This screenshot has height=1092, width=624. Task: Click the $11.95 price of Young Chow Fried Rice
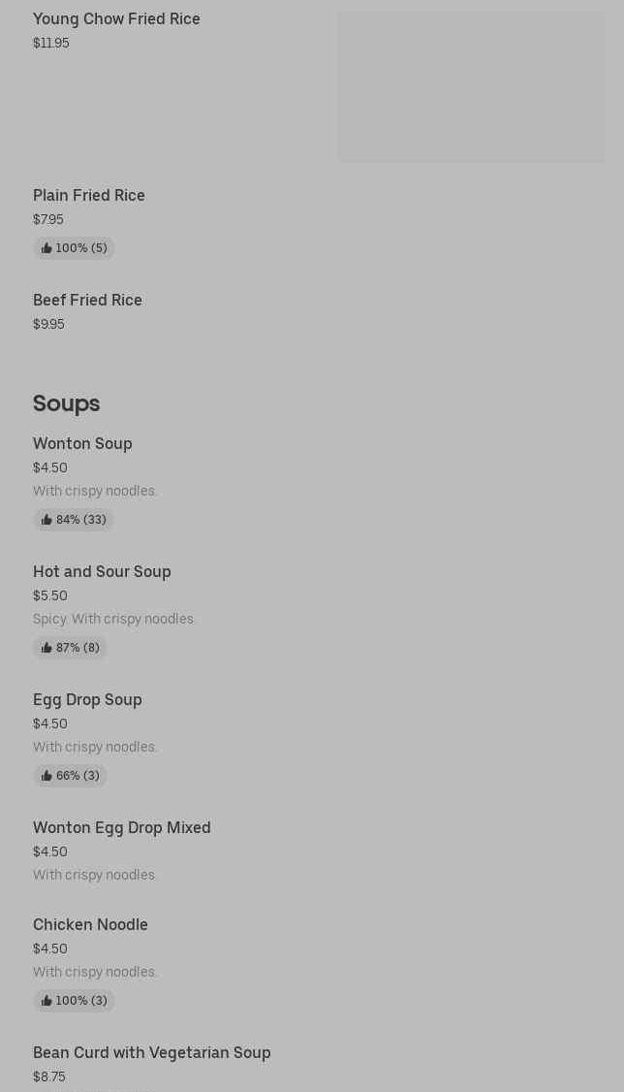point(51,43)
